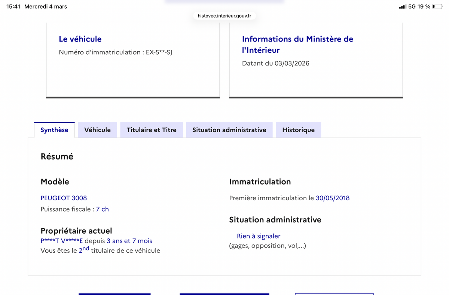The width and height of the screenshot is (449, 295).
Task: Tap the histovec.interieur.gouv.fr address bar
Action: (x=224, y=16)
